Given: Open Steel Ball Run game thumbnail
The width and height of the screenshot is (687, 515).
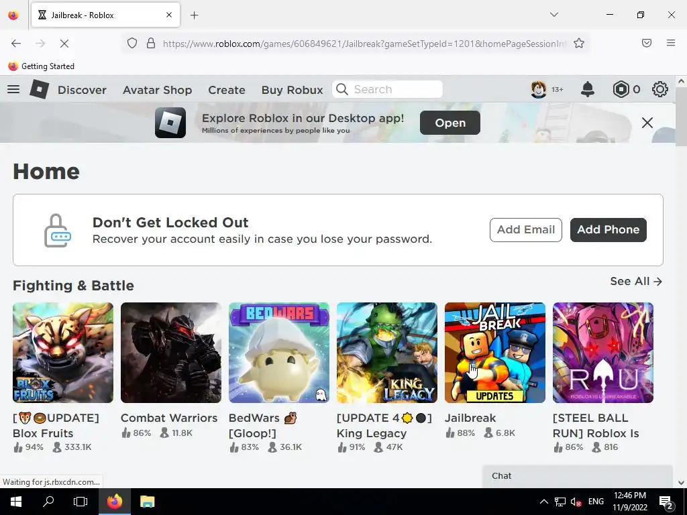Looking at the screenshot, I should [603, 353].
